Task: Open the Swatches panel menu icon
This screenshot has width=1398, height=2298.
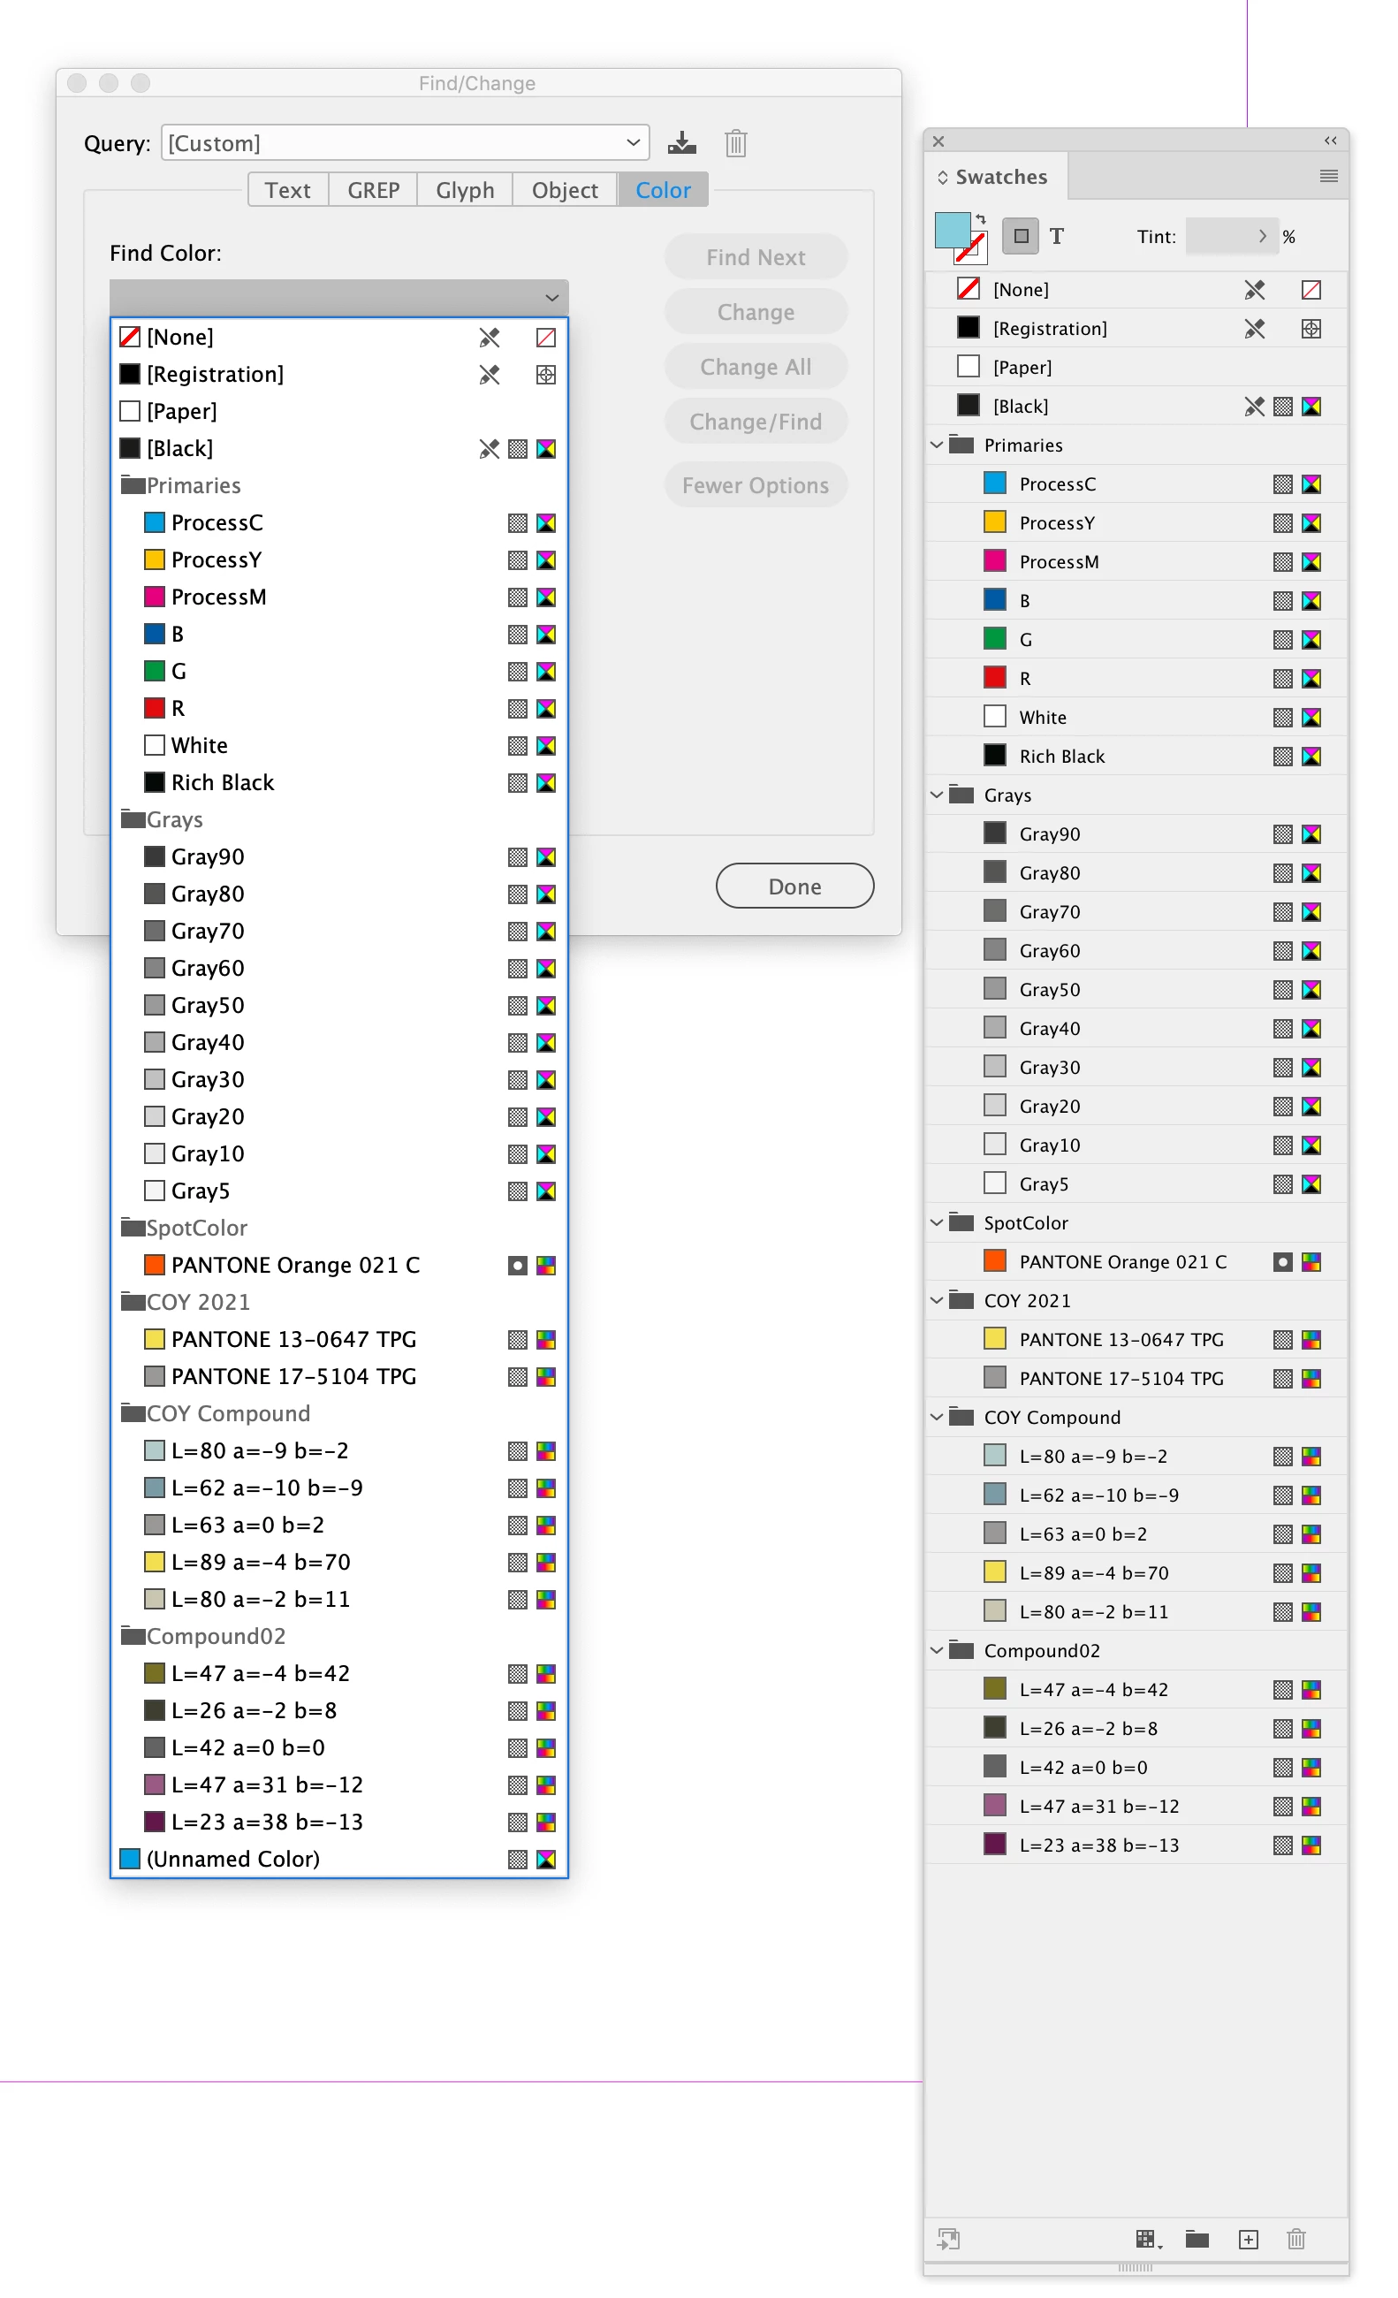Action: tap(1328, 176)
